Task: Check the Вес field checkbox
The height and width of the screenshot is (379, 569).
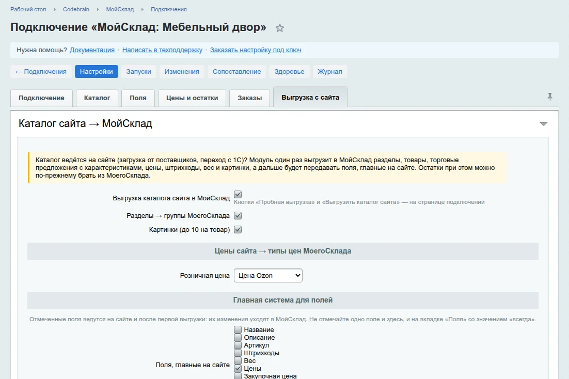Action: 238,360
